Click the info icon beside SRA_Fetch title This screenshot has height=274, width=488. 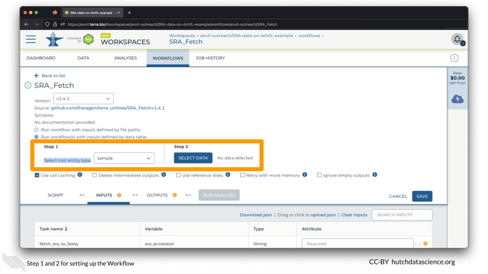(x=28, y=85)
